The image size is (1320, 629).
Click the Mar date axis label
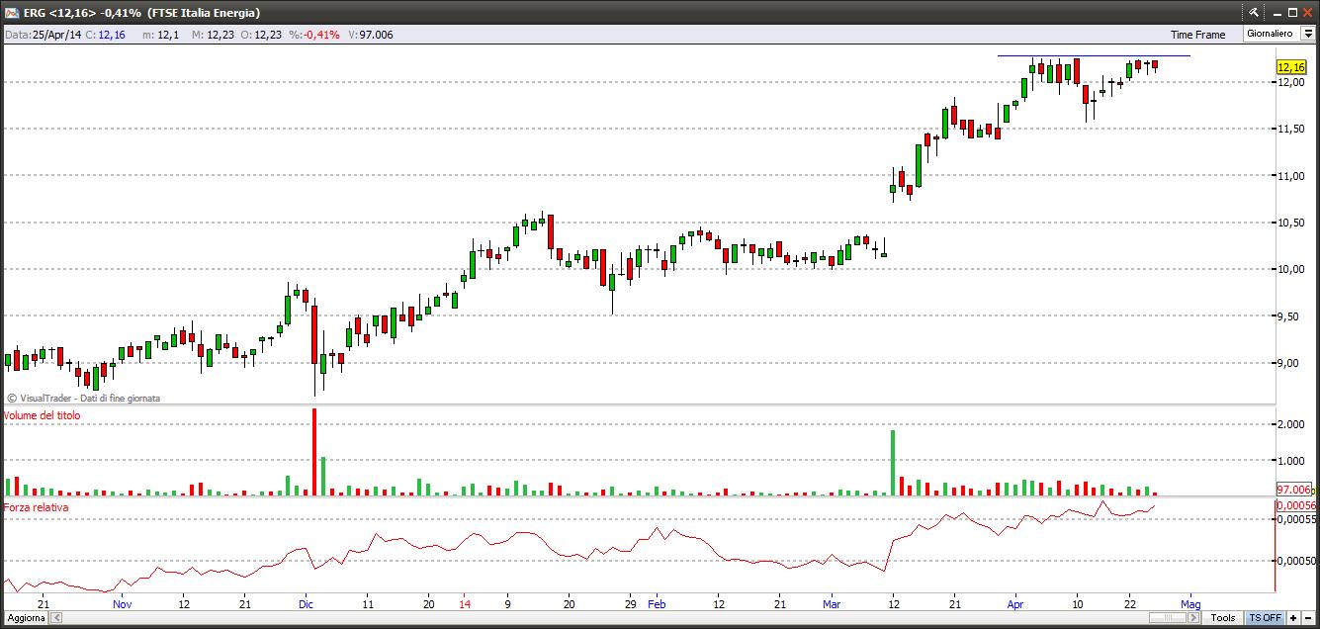832,603
